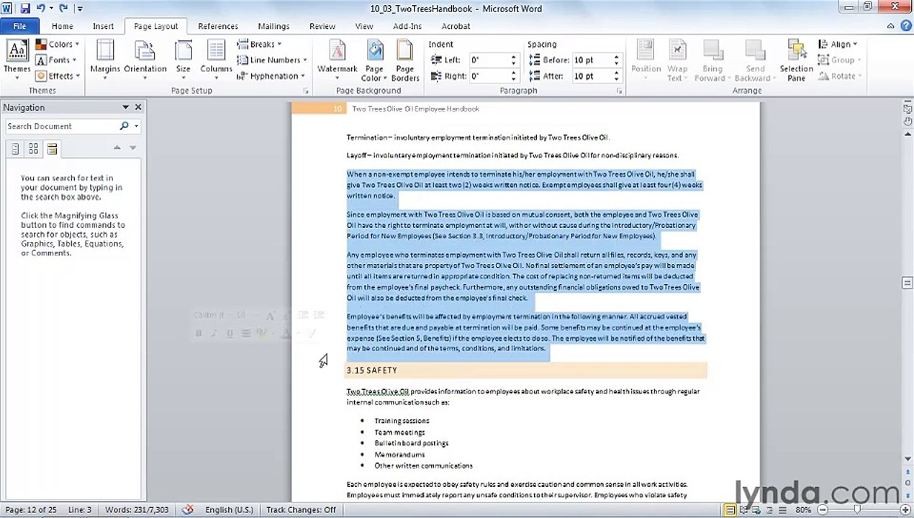Click the search magnifying glass in Navigation
Screen dimensions: 914x518
[x=124, y=126]
